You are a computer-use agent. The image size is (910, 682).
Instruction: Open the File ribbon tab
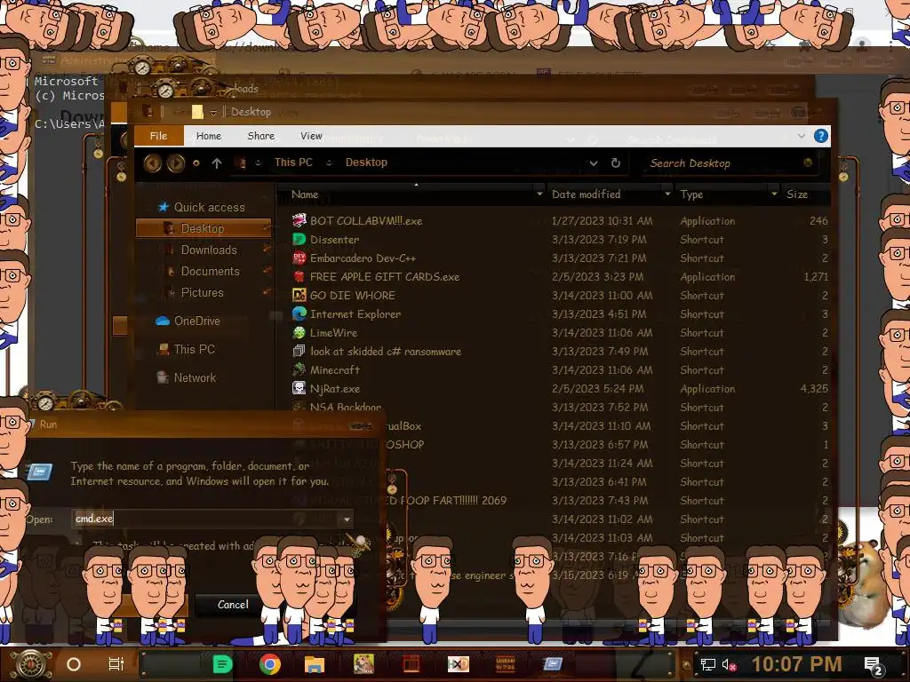coord(158,136)
